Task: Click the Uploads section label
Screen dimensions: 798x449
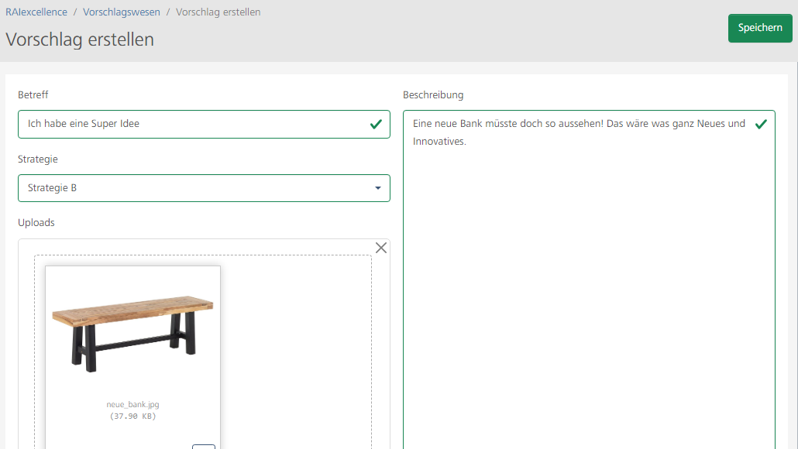Action: point(36,223)
